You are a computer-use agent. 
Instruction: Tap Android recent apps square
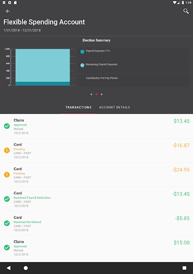(184, 268)
